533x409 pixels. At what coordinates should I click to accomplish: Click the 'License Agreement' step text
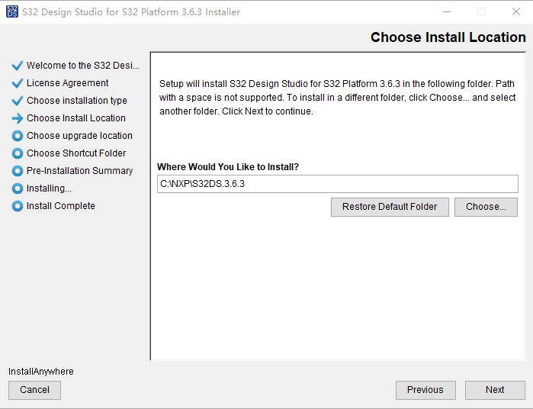click(67, 83)
